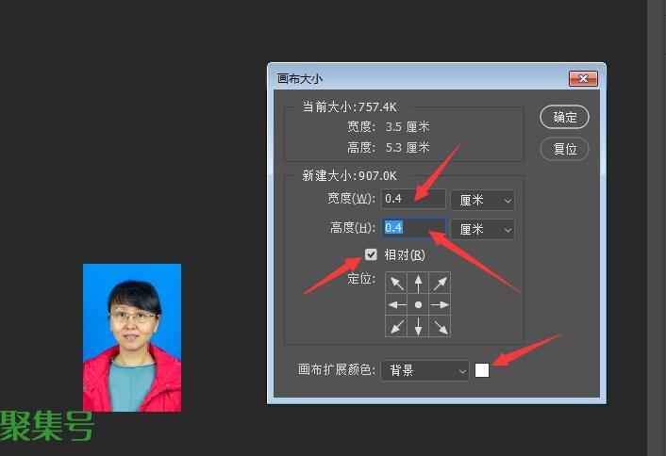Click the ID photo on the canvas
Image resolution: width=666 pixels, height=456 pixels.
132,337
